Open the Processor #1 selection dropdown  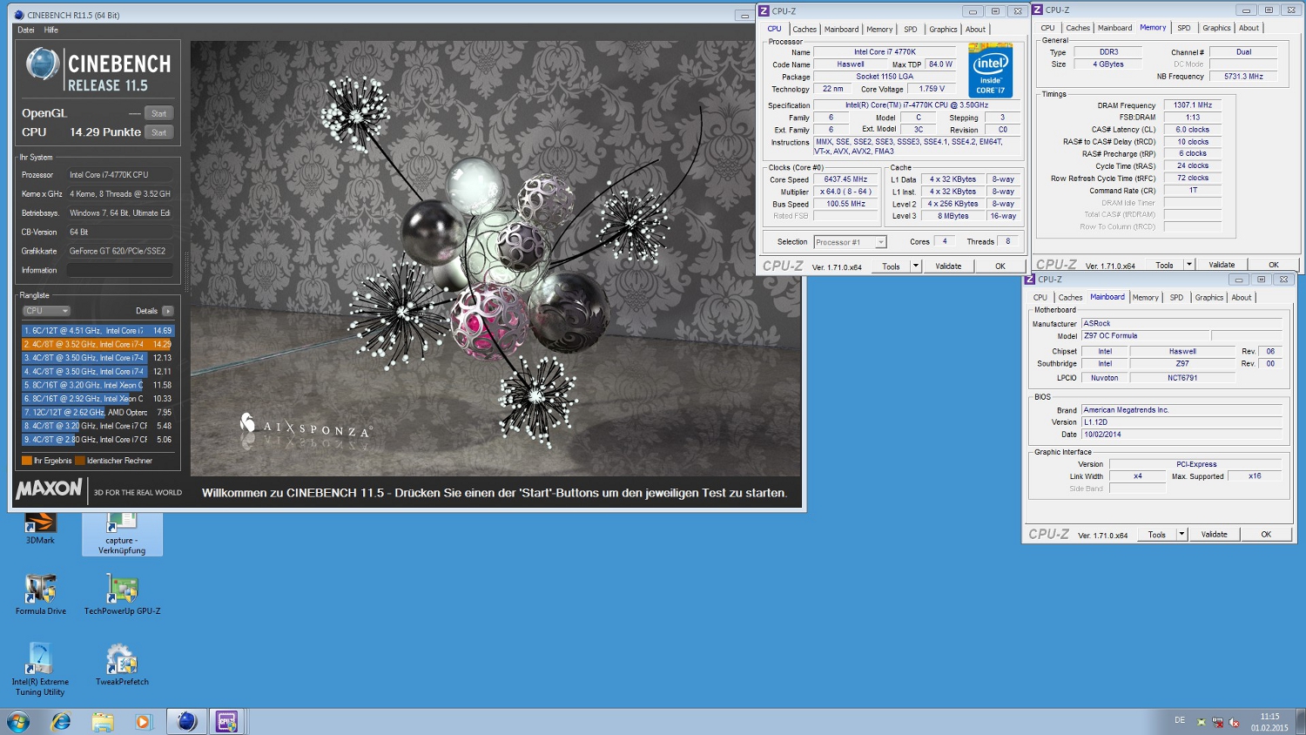[850, 242]
